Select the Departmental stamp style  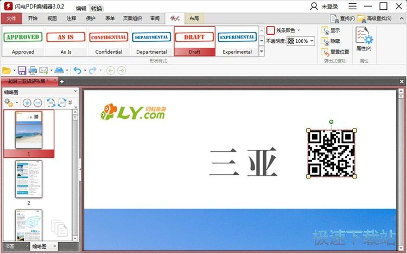[151, 41]
